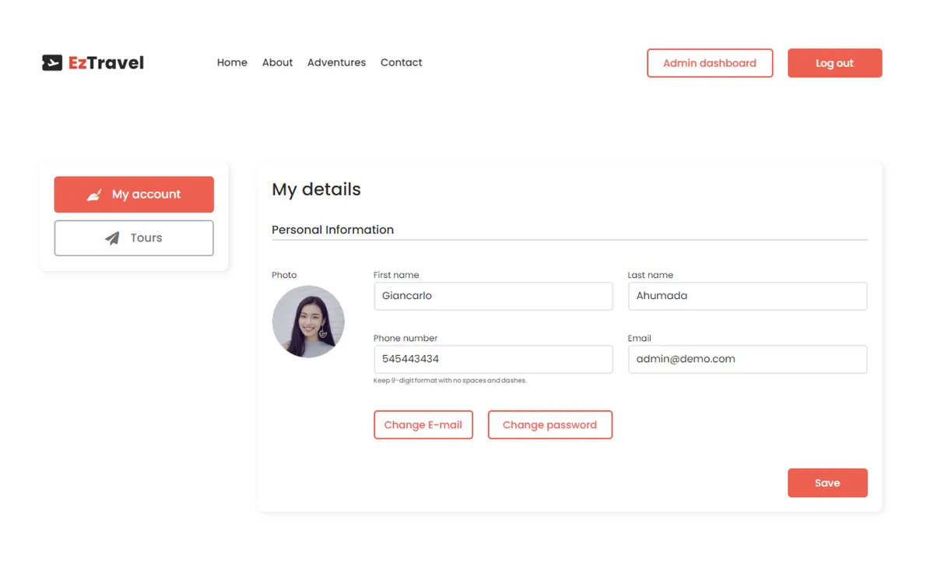The image size is (934, 584).
Task: Focus the Last name field with Ahumada
Action: pyautogui.click(x=747, y=296)
